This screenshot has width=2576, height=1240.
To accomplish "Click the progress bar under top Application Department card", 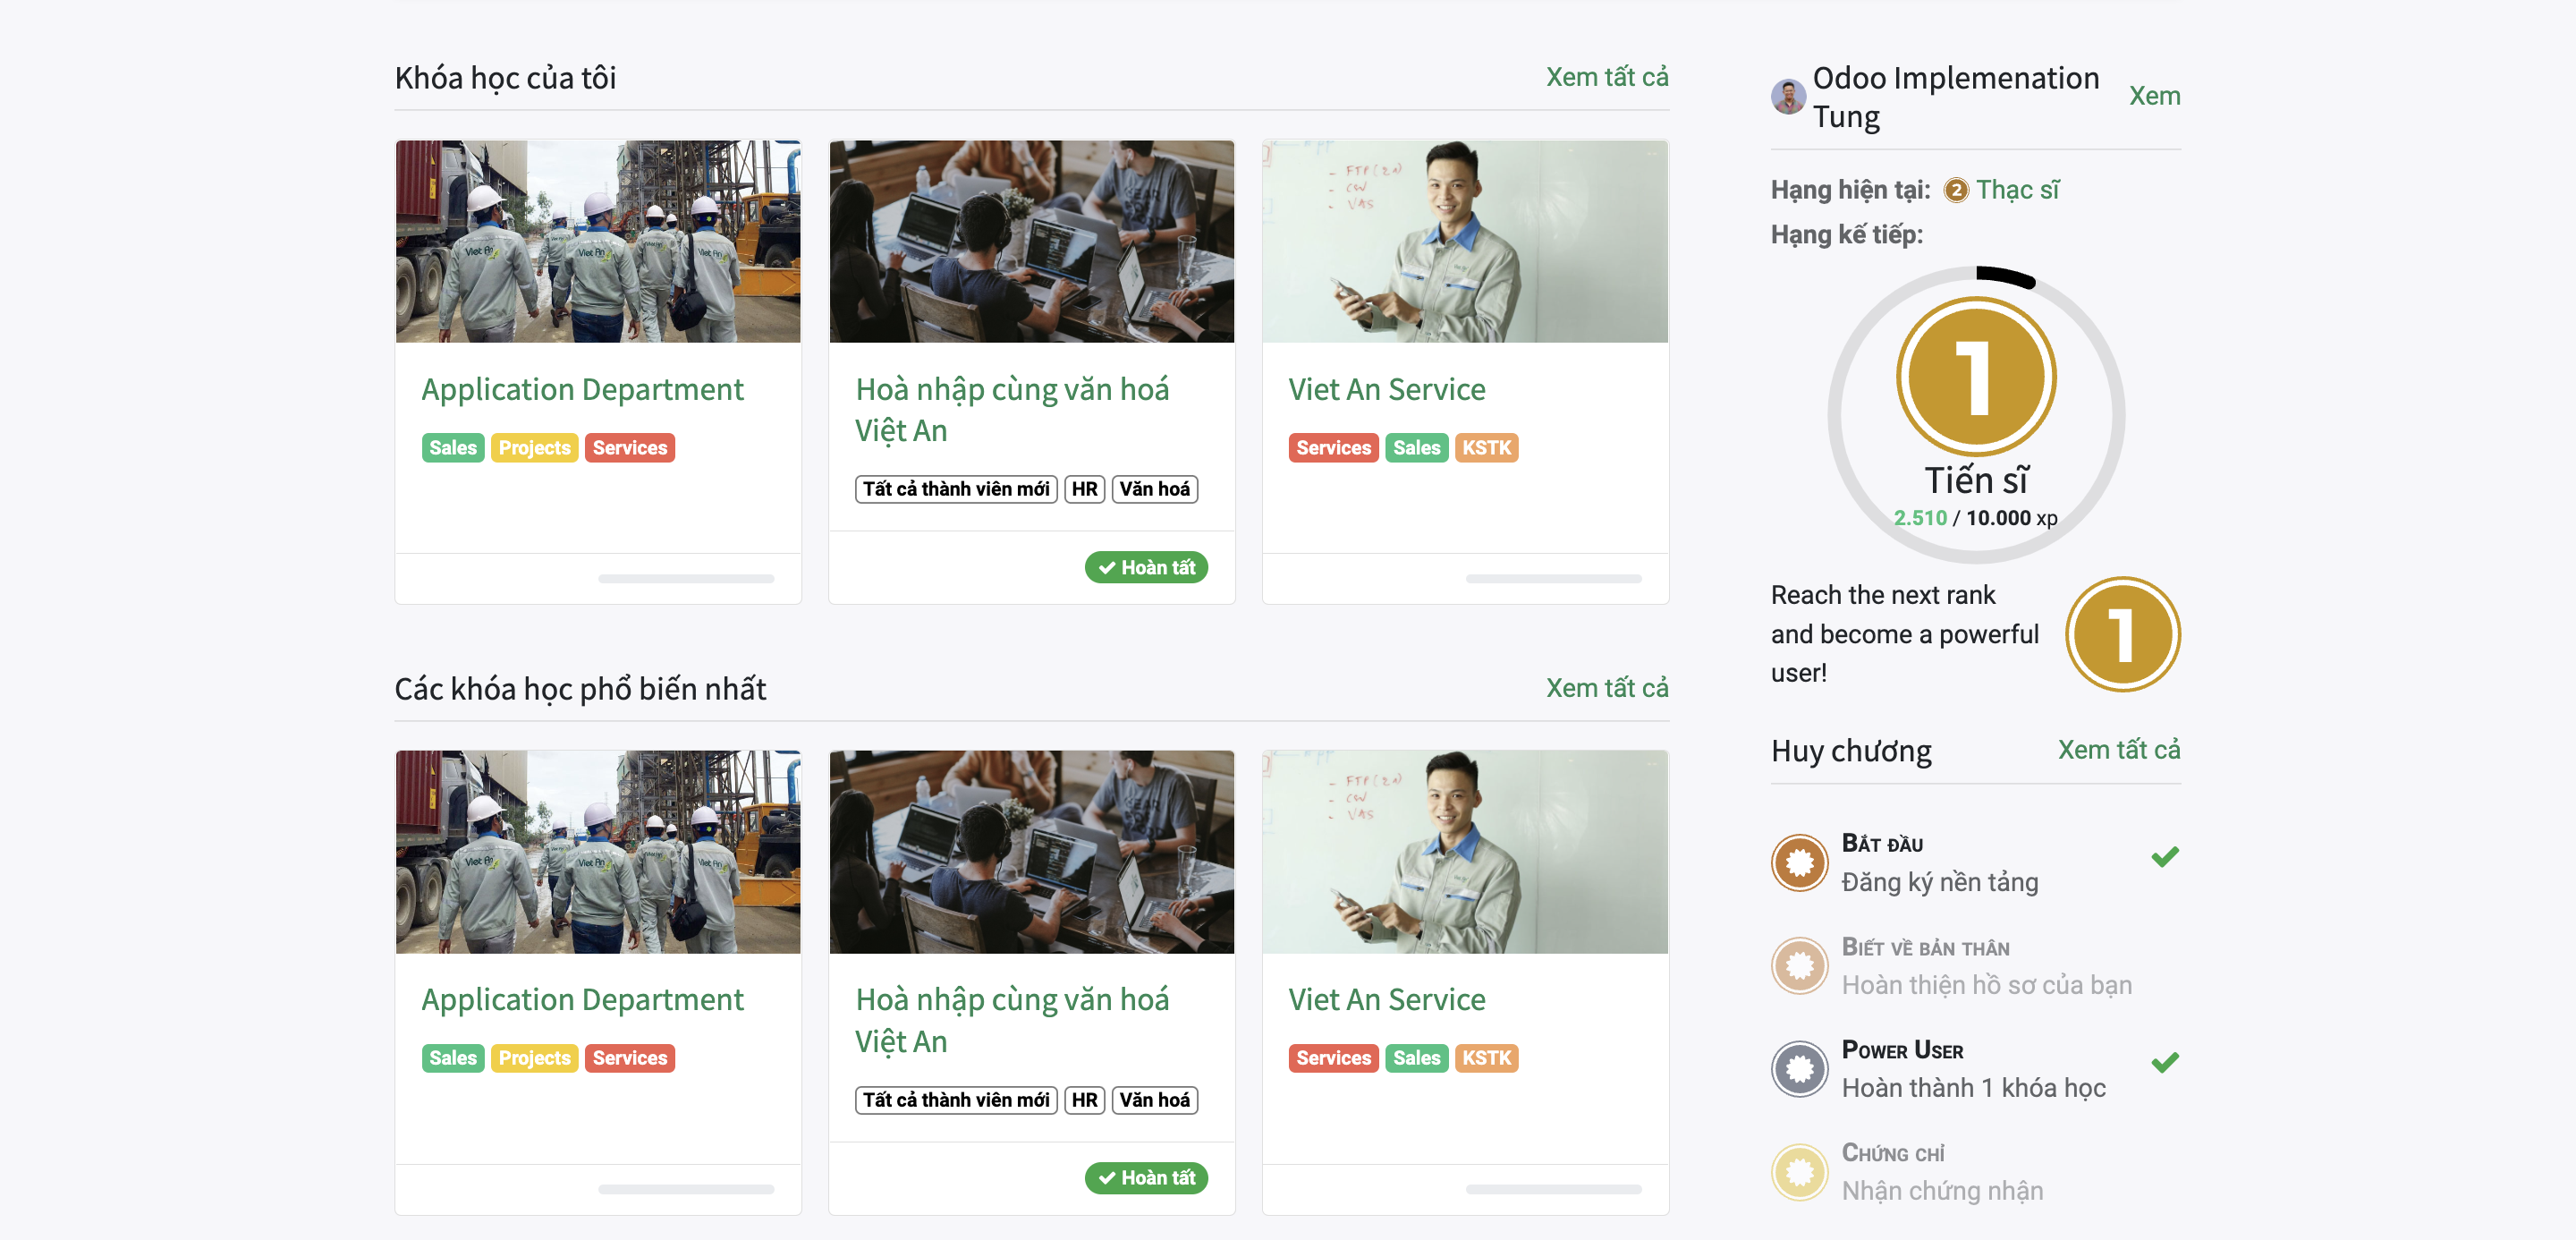I will [x=686, y=579].
